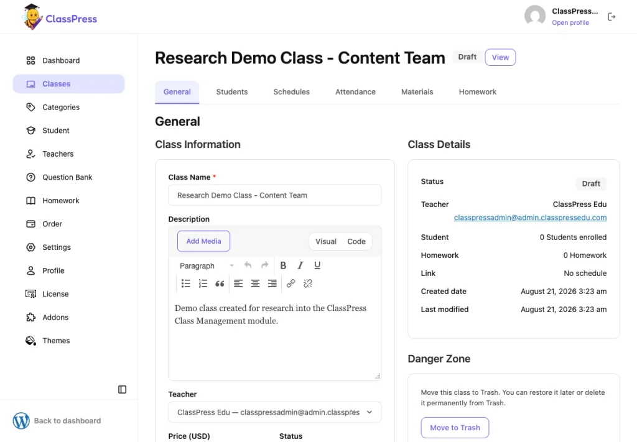Click the user avatar picture
Viewport: 637px width, 442px height.
535,16
